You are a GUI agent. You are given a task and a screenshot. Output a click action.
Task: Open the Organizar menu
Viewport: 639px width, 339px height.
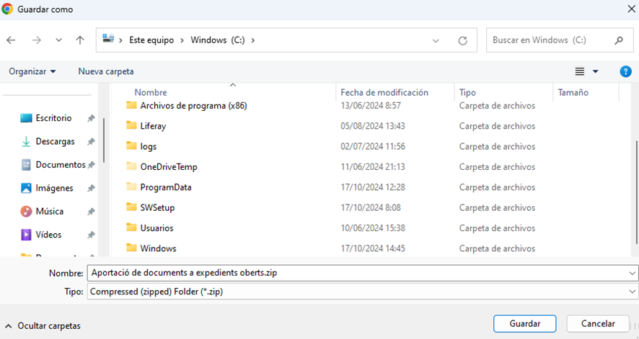coord(32,71)
